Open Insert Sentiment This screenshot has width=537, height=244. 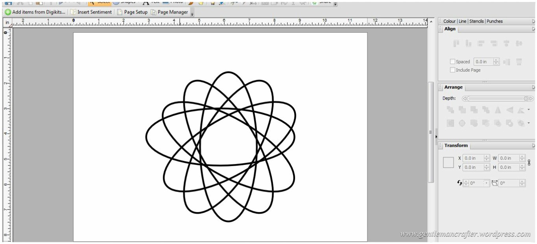click(91, 12)
